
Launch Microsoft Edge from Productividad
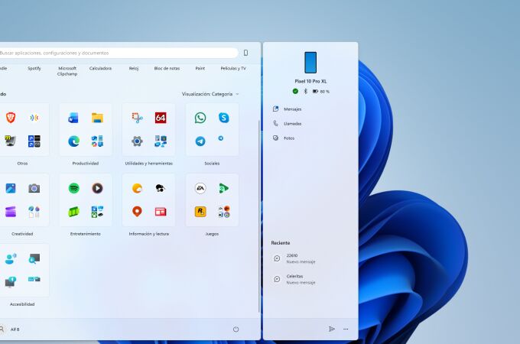tap(73, 141)
